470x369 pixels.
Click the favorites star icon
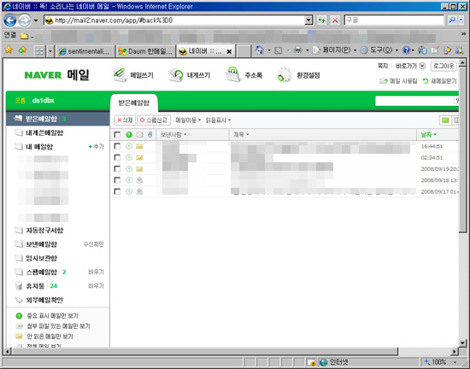point(9,50)
